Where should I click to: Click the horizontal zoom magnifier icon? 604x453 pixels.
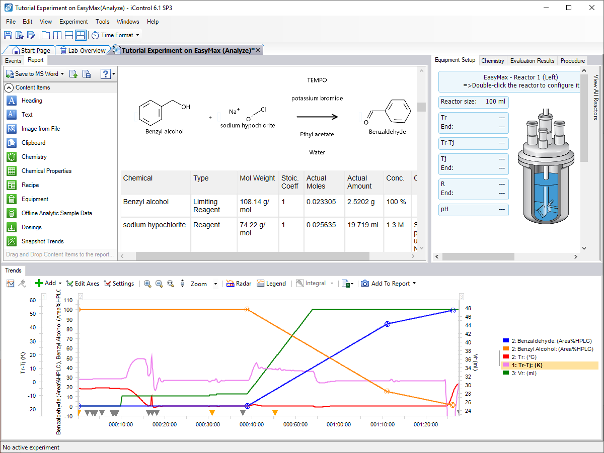[x=171, y=284]
